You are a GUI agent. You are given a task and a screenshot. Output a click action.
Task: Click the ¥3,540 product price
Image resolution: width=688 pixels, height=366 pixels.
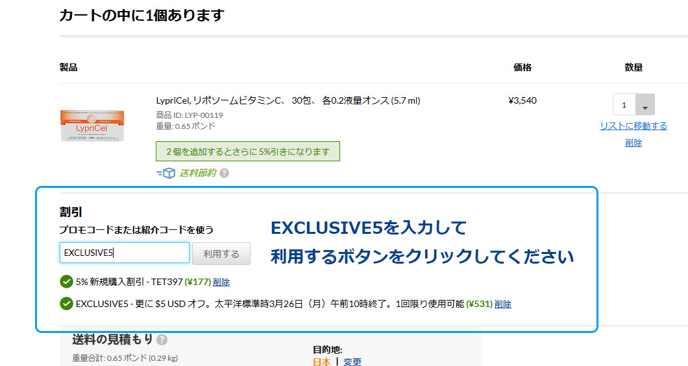522,100
